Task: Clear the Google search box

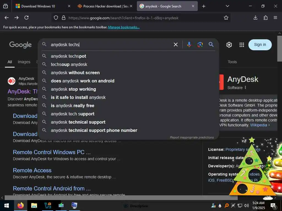Action: pyautogui.click(x=176, y=45)
